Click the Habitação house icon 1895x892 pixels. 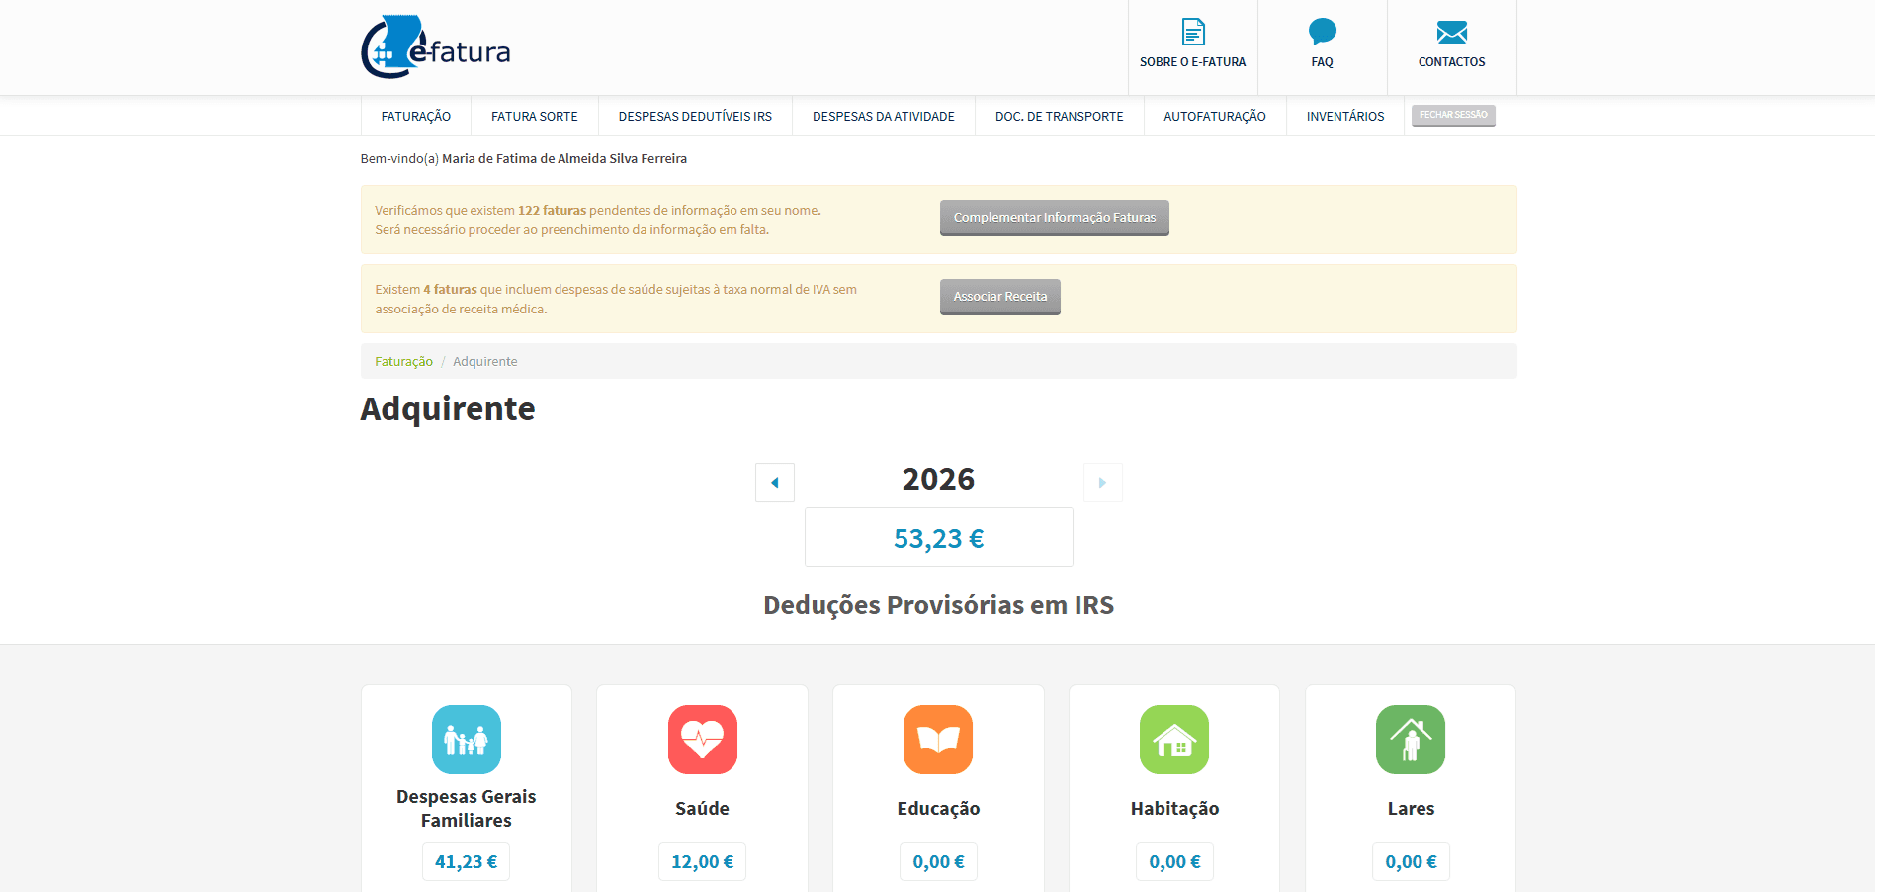coord(1173,740)
